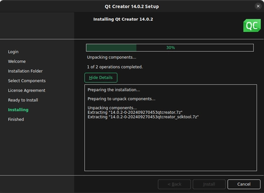Click the 30% installation progress bar
This screenshot has width=264, height=193.
(170, 48)
